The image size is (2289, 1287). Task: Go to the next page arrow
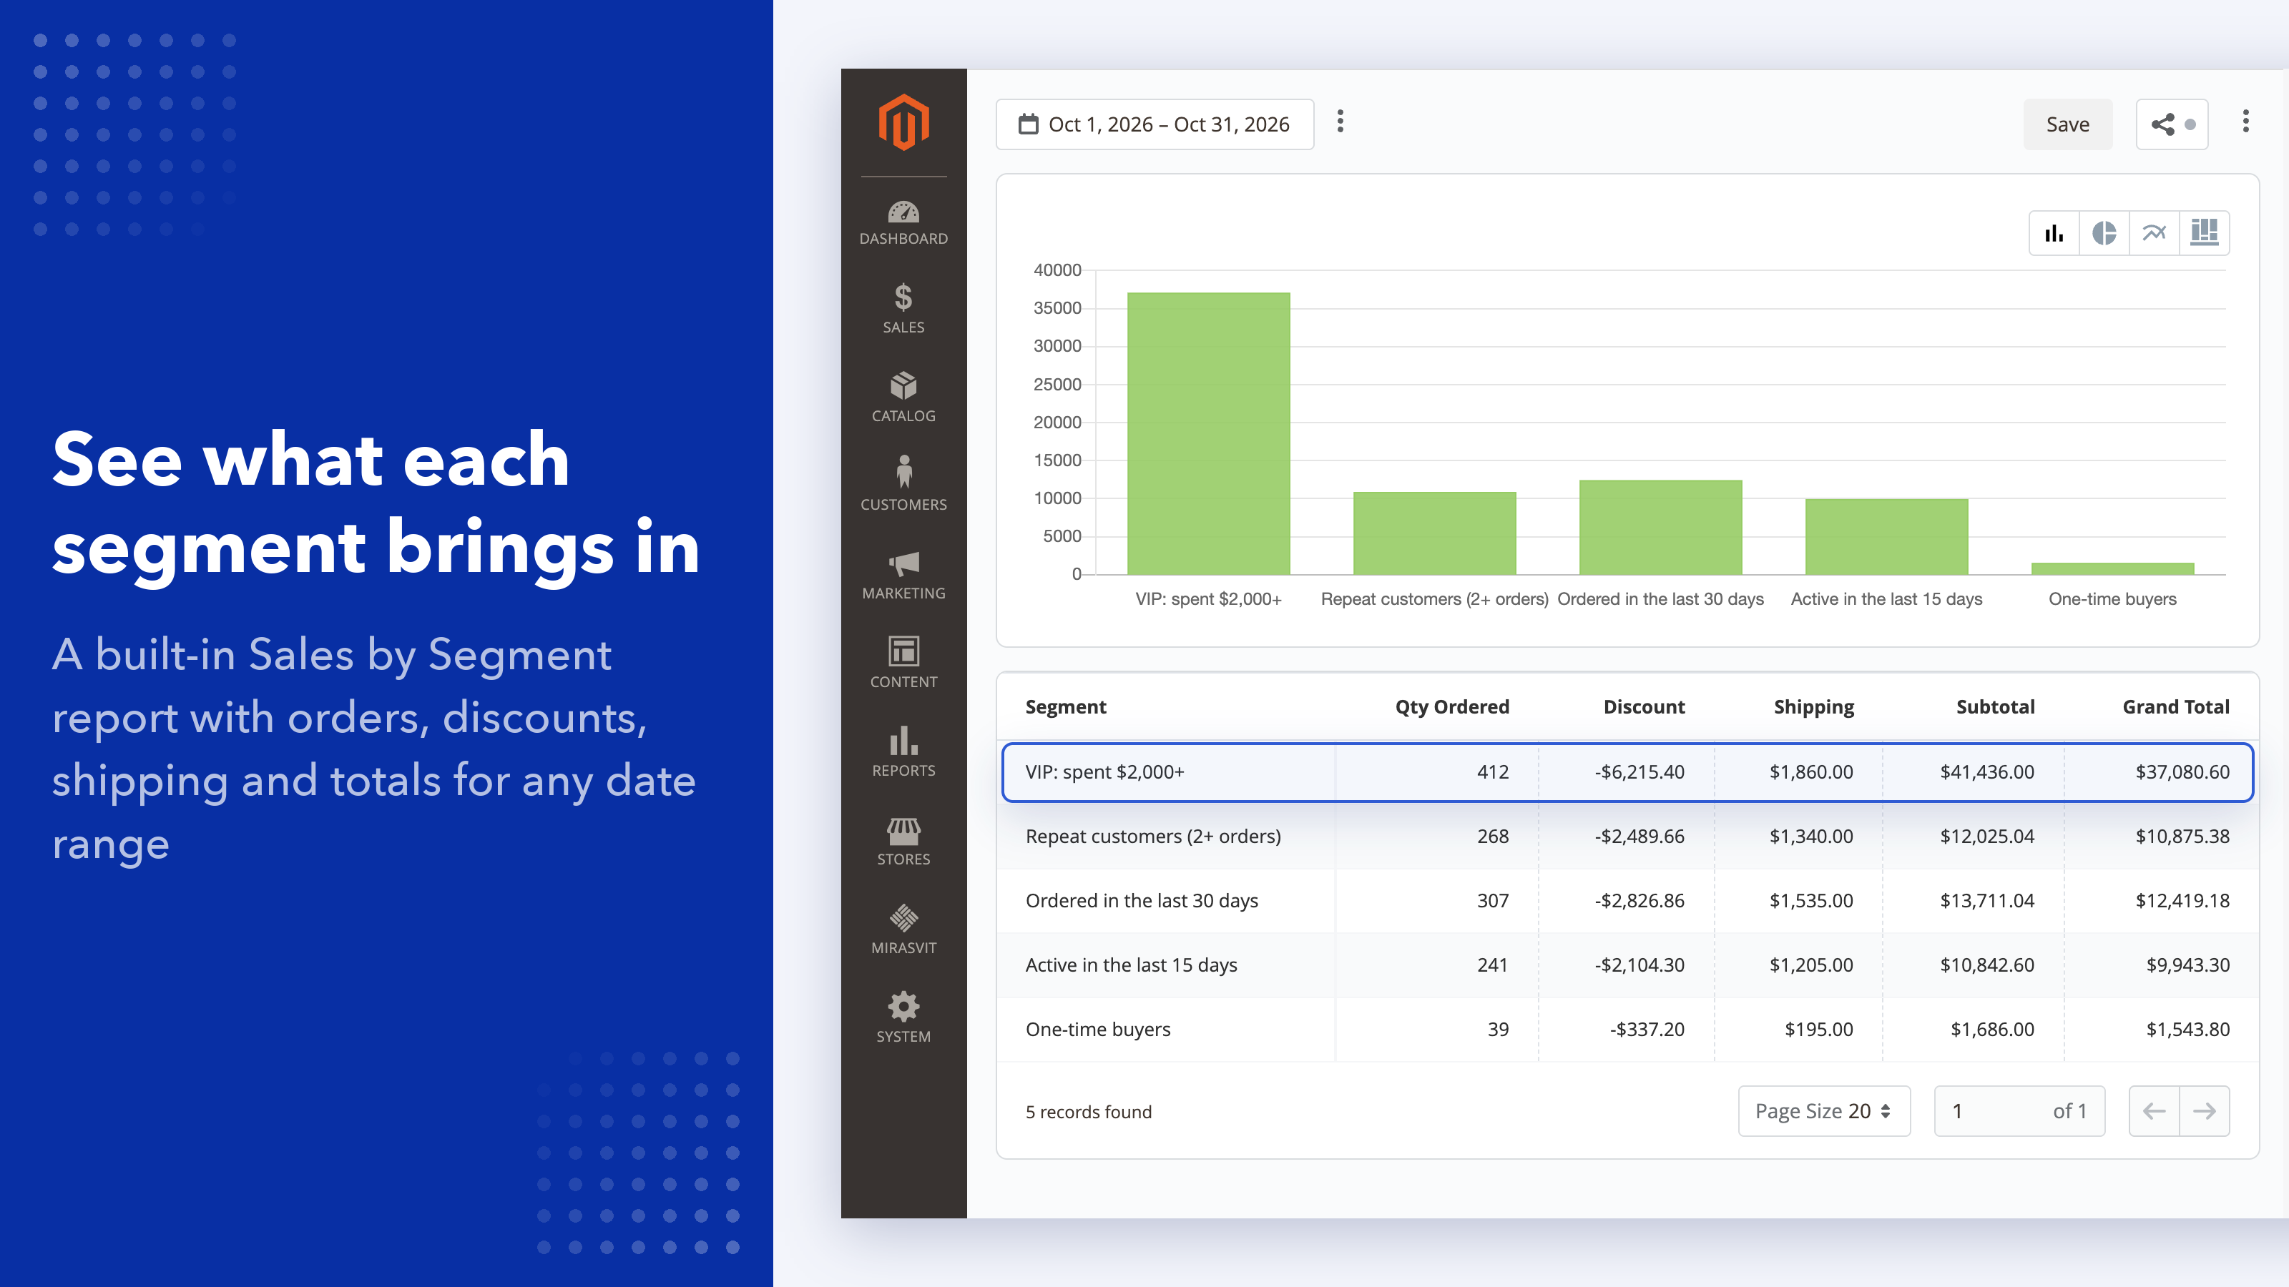tap(2205, 1111)
